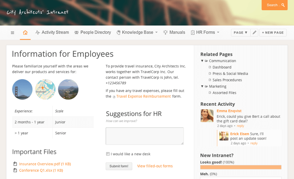Open Assorted Files under Marketing
294x179 pixels.
[x=224, y=93]
